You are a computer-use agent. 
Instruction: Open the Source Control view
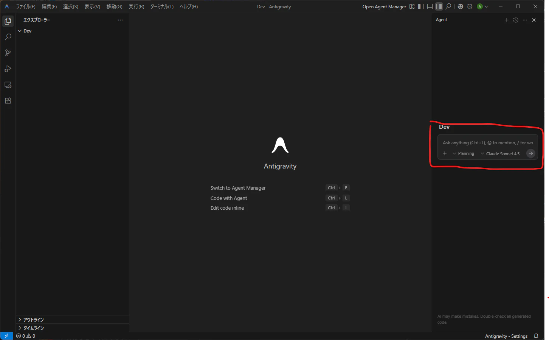coord(8,53)
